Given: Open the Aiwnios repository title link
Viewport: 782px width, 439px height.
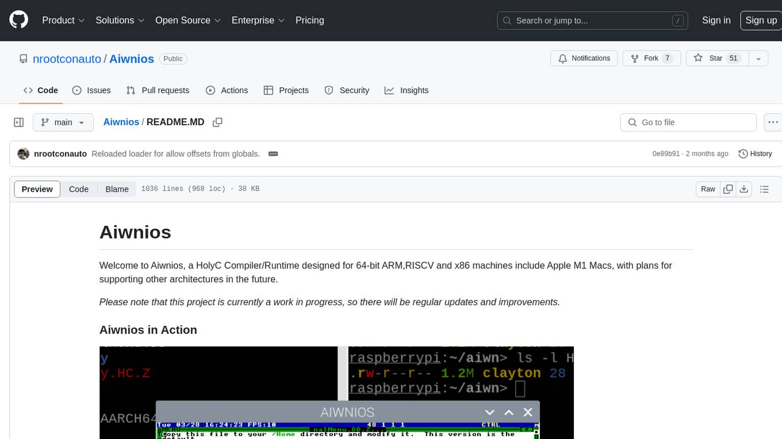Looking at the screenshot, I should click(132, 59).
